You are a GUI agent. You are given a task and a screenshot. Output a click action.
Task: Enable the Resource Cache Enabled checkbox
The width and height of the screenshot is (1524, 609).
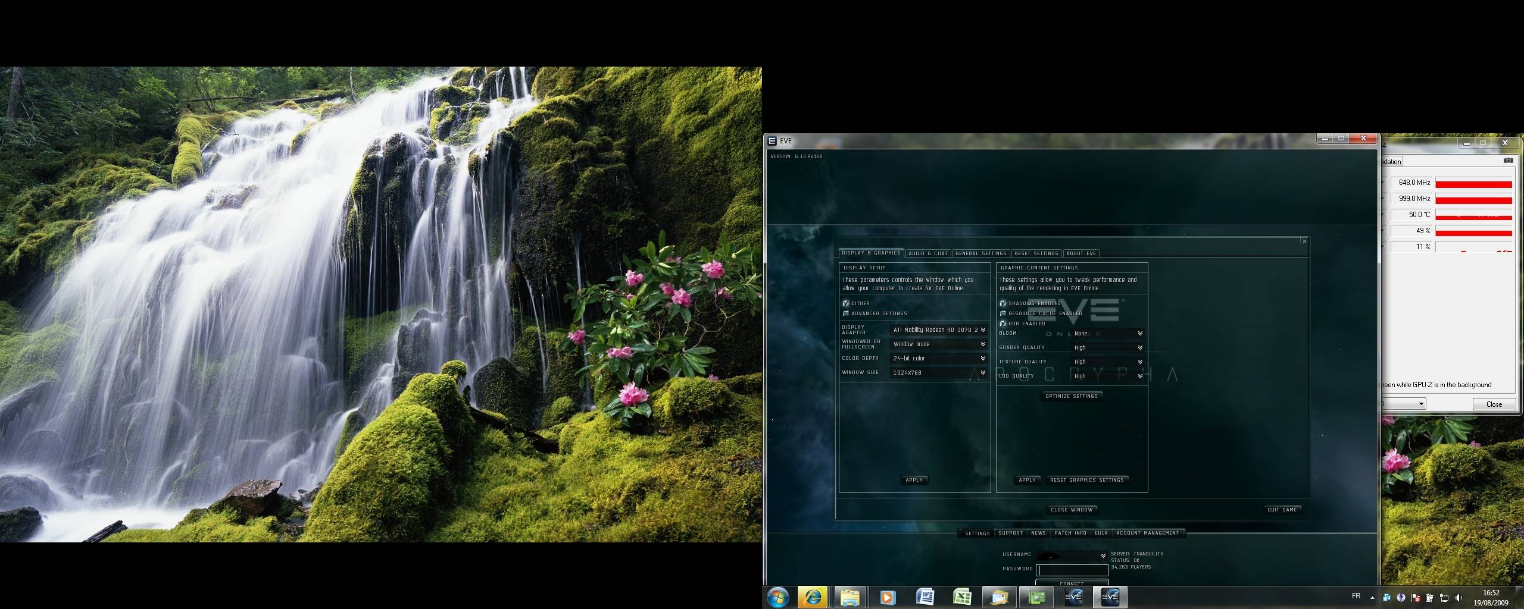pos(1003,313)
